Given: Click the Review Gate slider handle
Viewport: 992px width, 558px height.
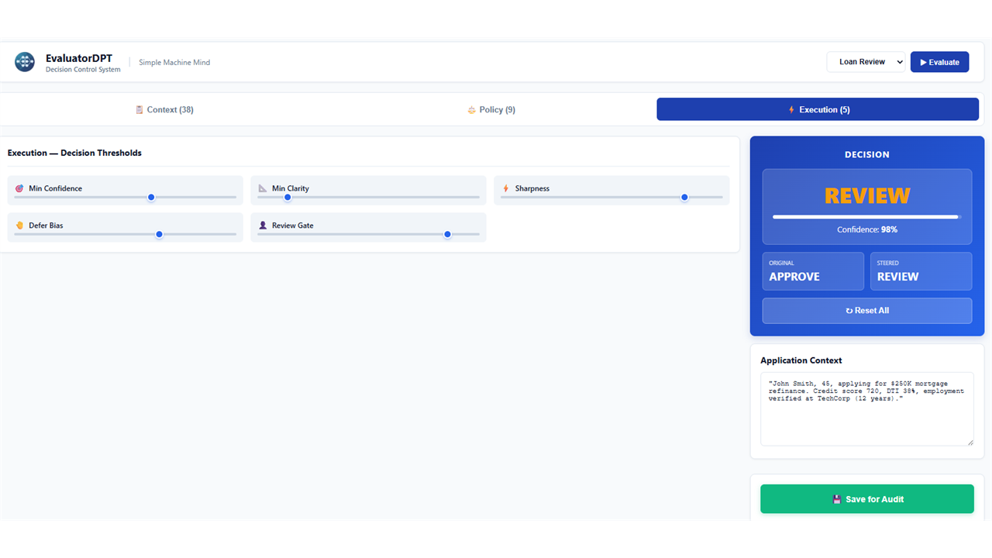Looking at the screenshot, I should 447,234.
